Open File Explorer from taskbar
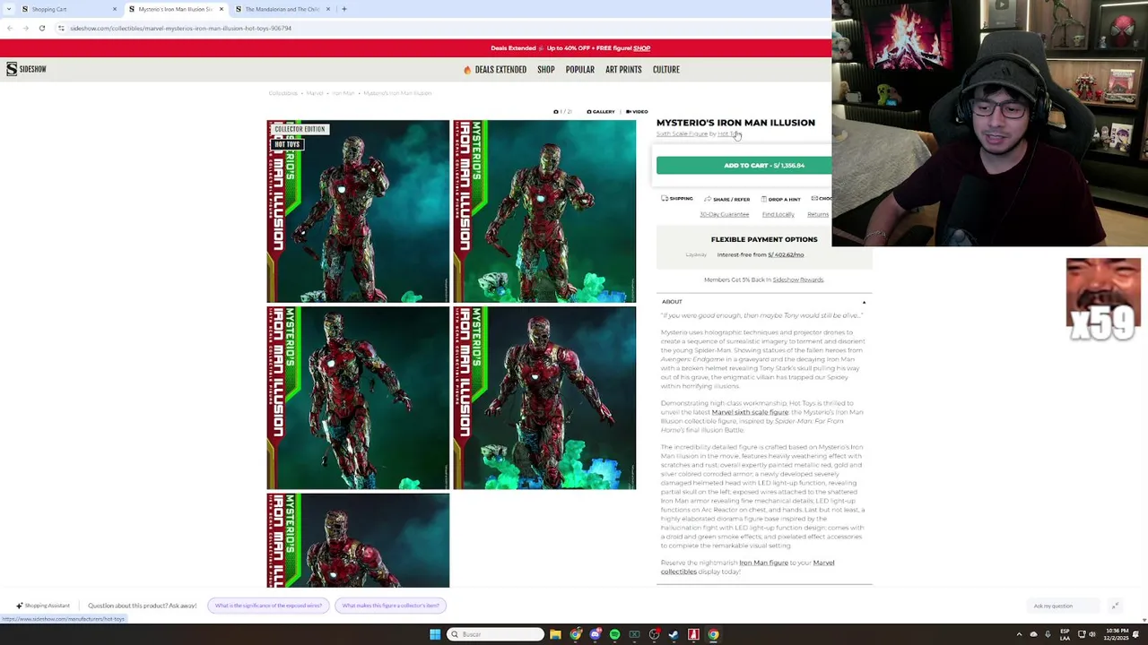The image size is (1148, 645). 555,634
